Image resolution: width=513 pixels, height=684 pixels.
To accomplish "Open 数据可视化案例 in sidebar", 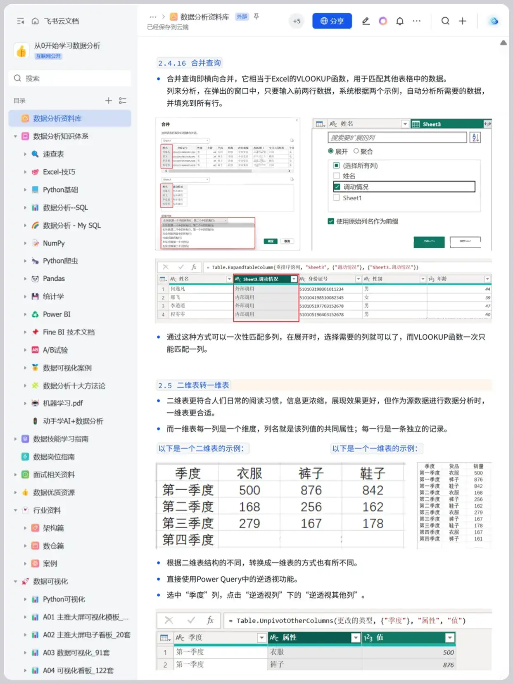I will tap(67, 368).
